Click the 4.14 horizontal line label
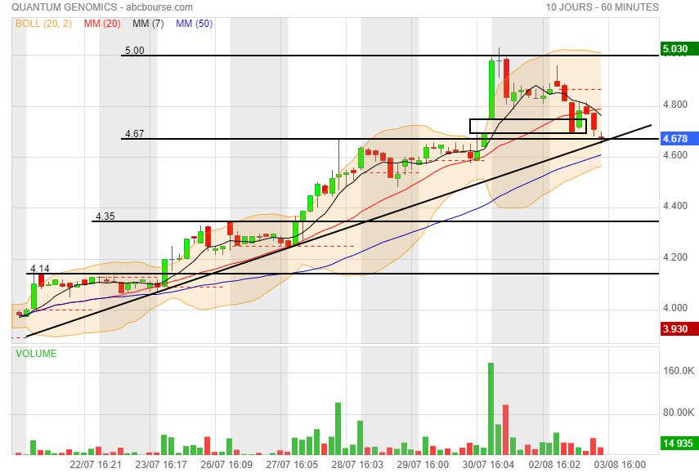 pyautogui.click(x=40, y=269)
